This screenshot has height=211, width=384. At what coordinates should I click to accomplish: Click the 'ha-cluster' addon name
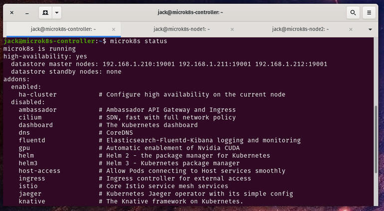[x=38, y=94]
